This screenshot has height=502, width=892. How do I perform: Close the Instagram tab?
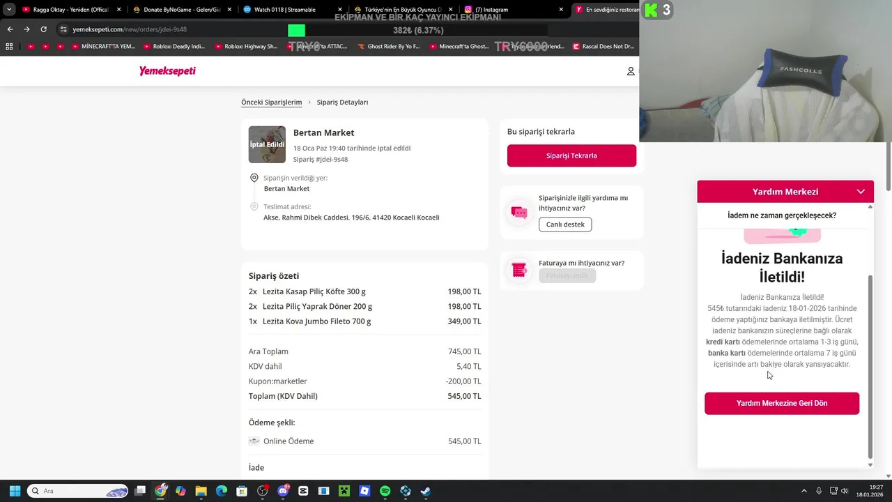(x=561, y=10)
